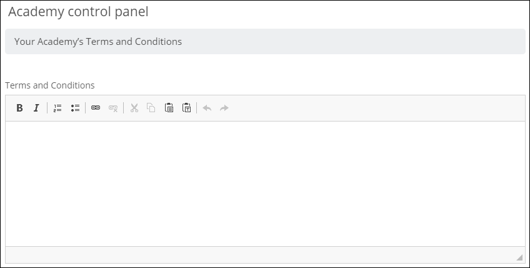This screenshot has width=530, height=268.
Task: Click separator between paste text and undo
Action: point(197,108)
